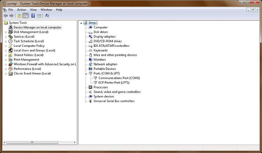Select the Computer category
The height and width of the screenshot is (153, 262).
point(100,27)
